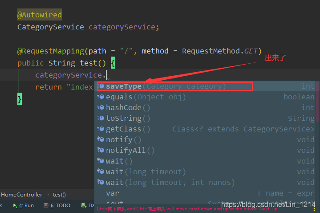Screen dimensions: 320x213
Task: Click method icon beside hashCode
Action: pyautogui.click(x=101, y=107)
